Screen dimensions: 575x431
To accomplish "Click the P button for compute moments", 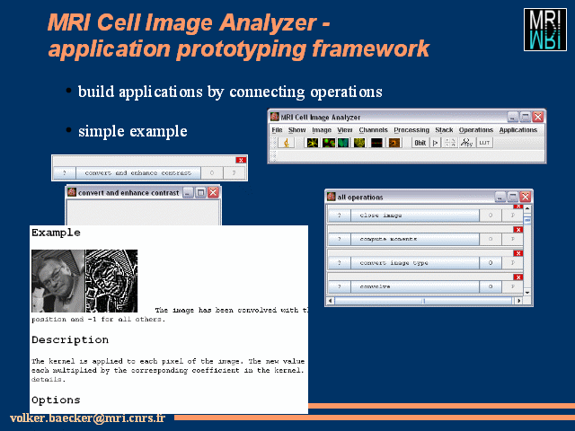I will [x=513, y=239].
